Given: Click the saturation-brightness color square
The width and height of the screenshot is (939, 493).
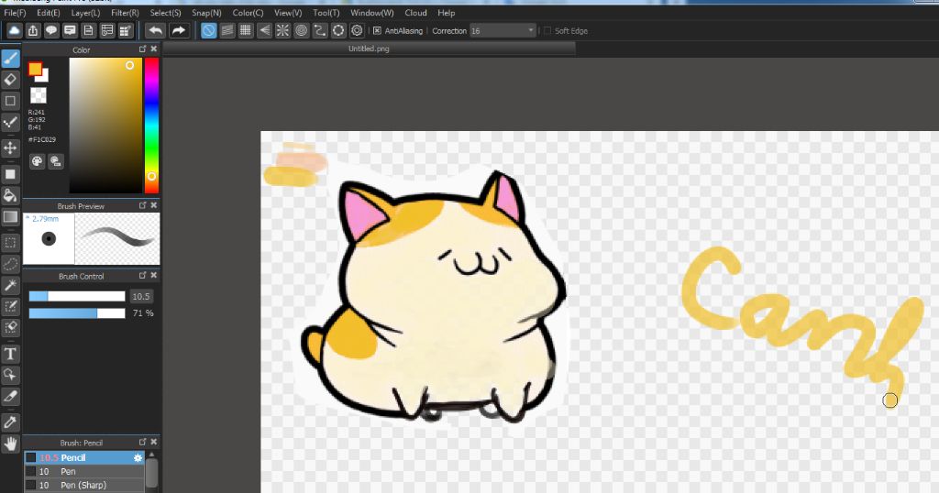Looking at the screenshot, I should [x=106, y=126].
